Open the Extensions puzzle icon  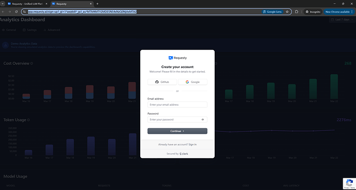tap(297, 12)
